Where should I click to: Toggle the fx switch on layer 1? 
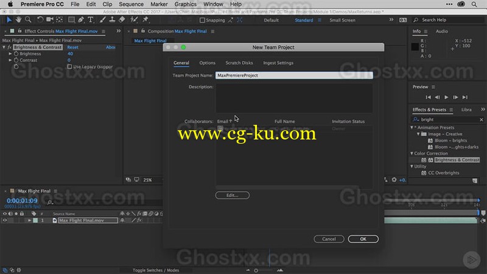[139, 220]
